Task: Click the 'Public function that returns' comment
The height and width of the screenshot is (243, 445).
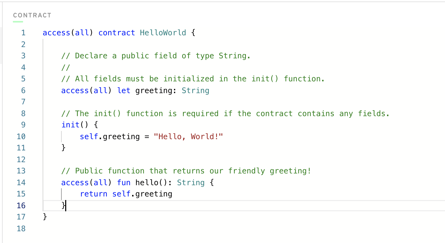Action: pyautogui.click(x=186, y=171)
